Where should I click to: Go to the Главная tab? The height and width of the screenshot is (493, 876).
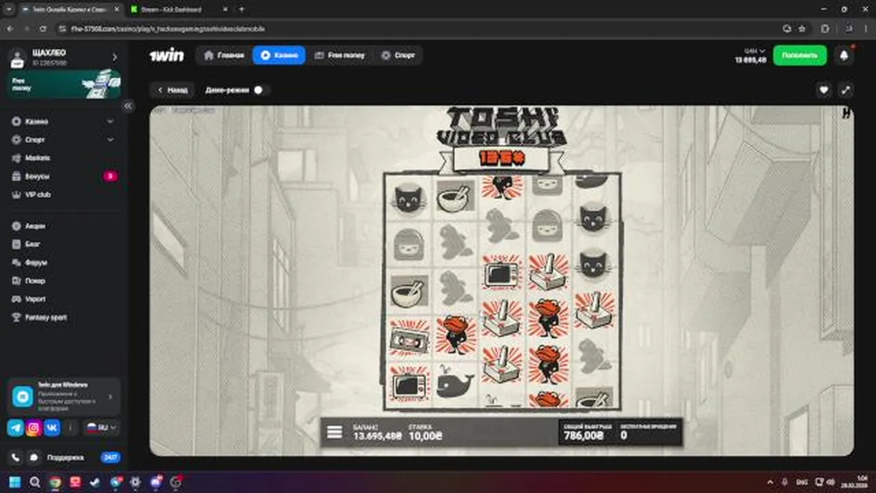click(224, 55)
